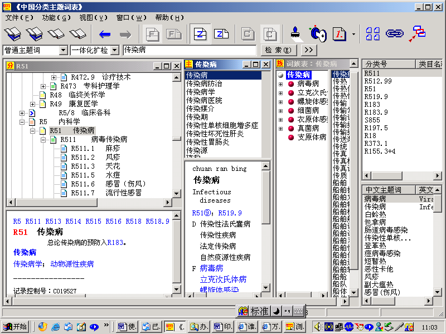Image resolution: width=446 pixels, height=334 pixels.
Task: Toggle the IME punctuation mode button
Action: pyautogui.click(x=287, y=311)
